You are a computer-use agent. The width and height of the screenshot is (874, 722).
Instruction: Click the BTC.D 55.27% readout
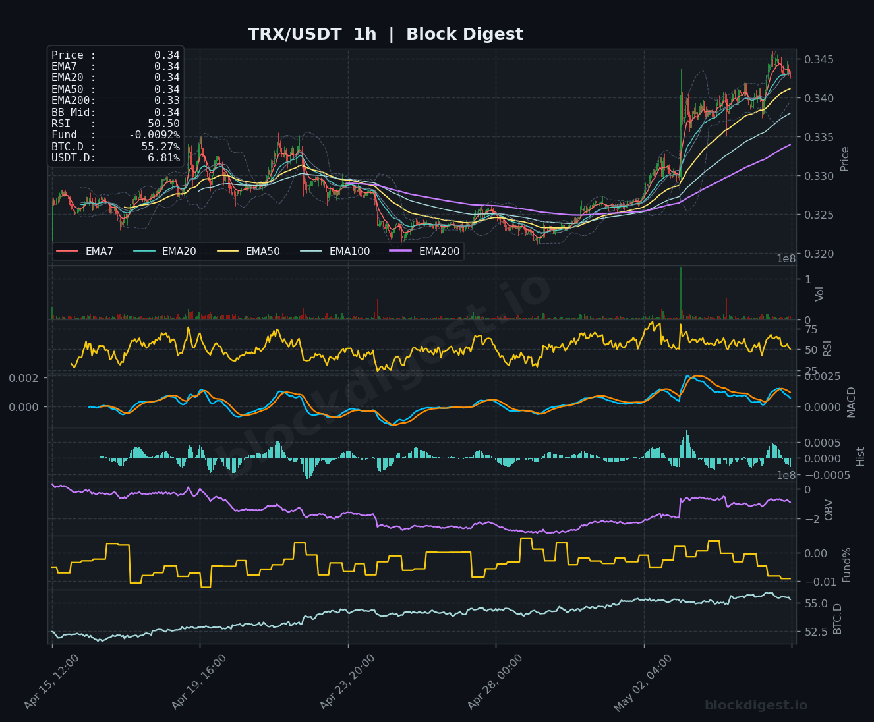[x=115, y=147]
